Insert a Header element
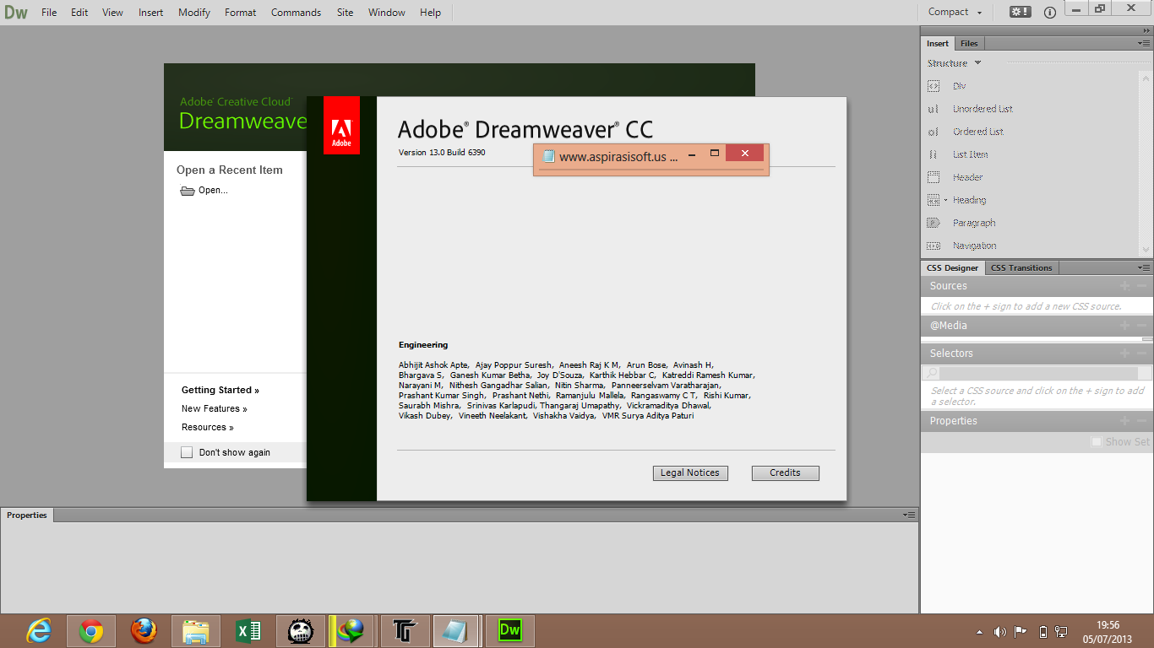This screenshot has height=648, width=1154. pos(967,177)
